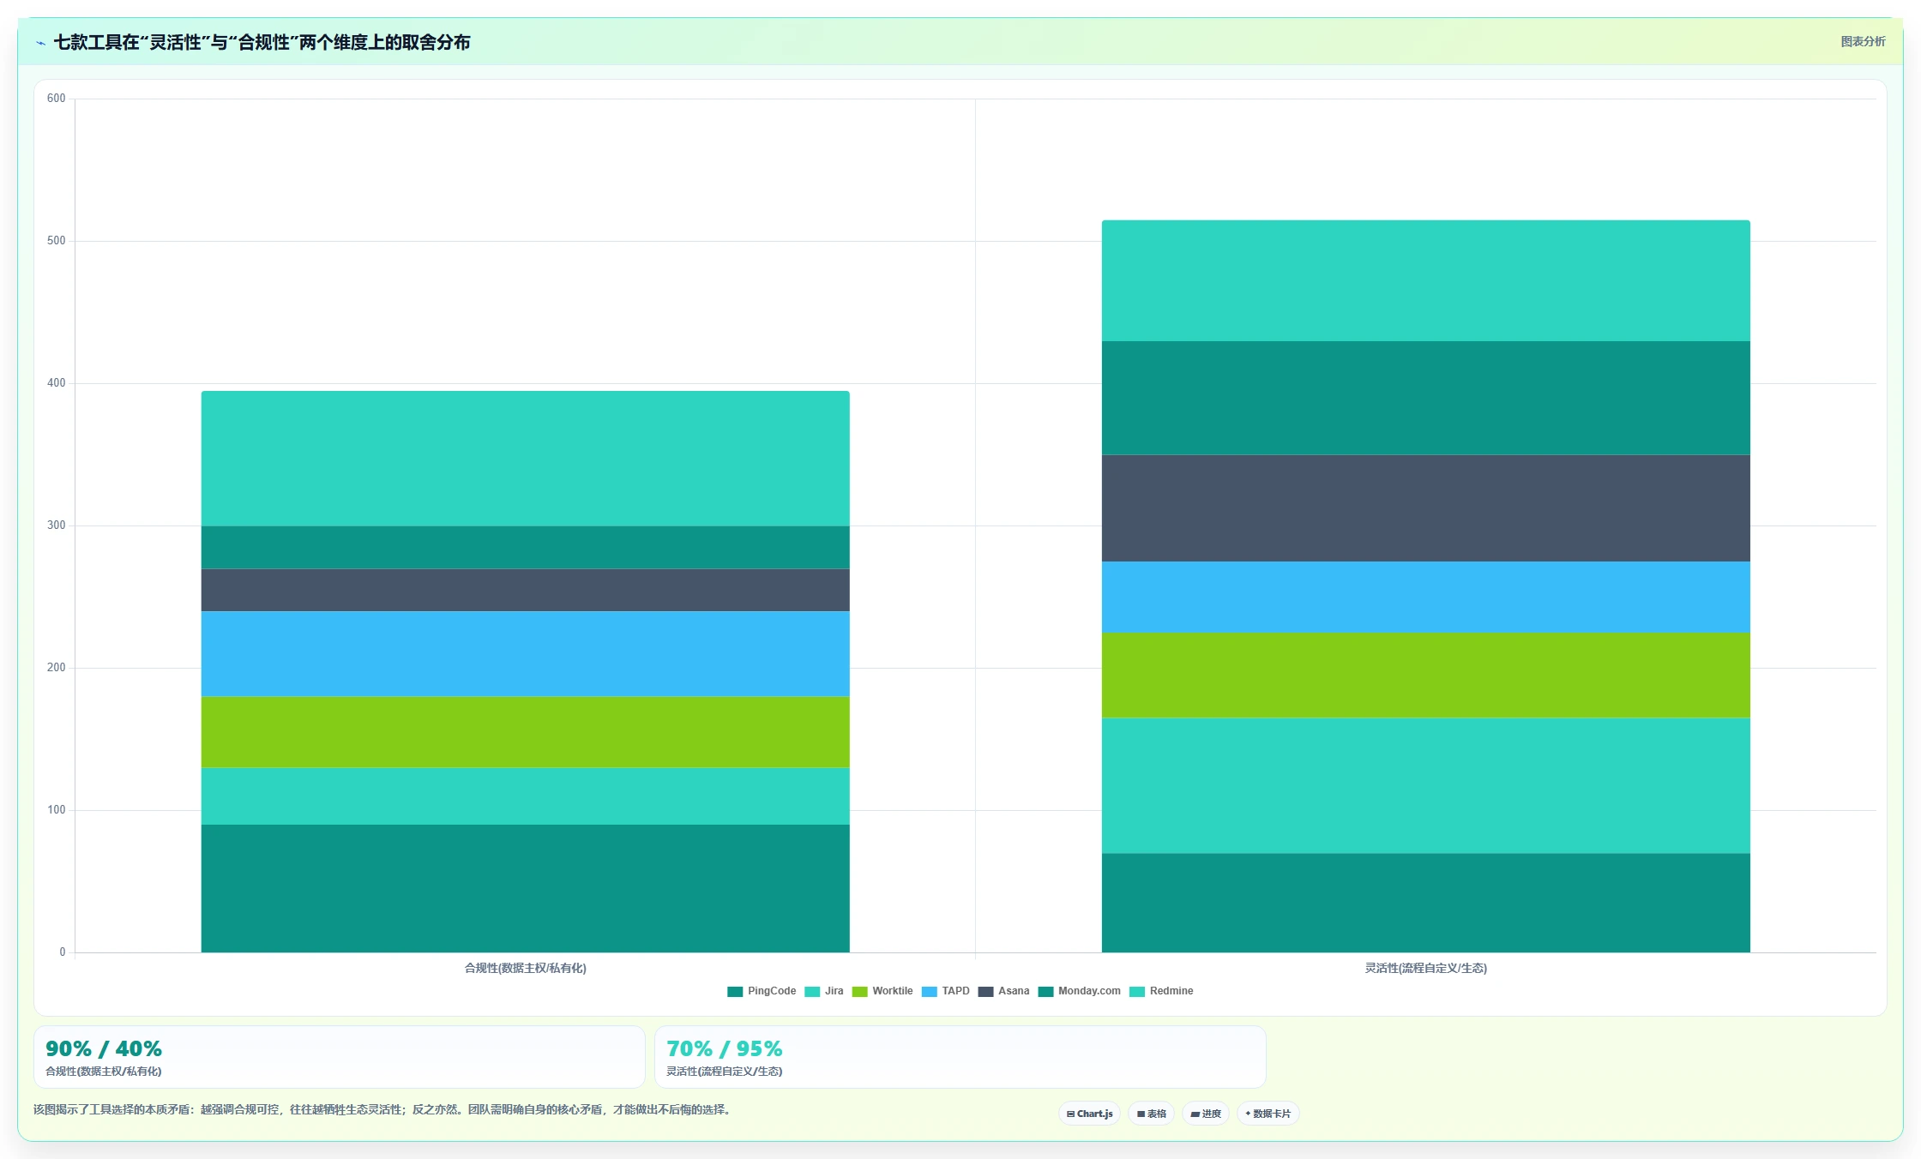
Task: Click the PingCode segment in the 灵活性 bar
Action: pos(1425,903)
